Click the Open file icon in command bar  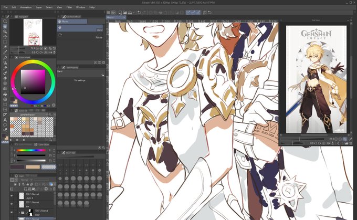(x=125, y=13)
